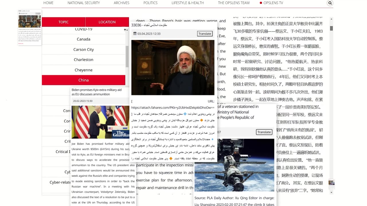Open the cleric interview photo
The height and width of the screenshot is (206, 367).
[x=173, y=68]
